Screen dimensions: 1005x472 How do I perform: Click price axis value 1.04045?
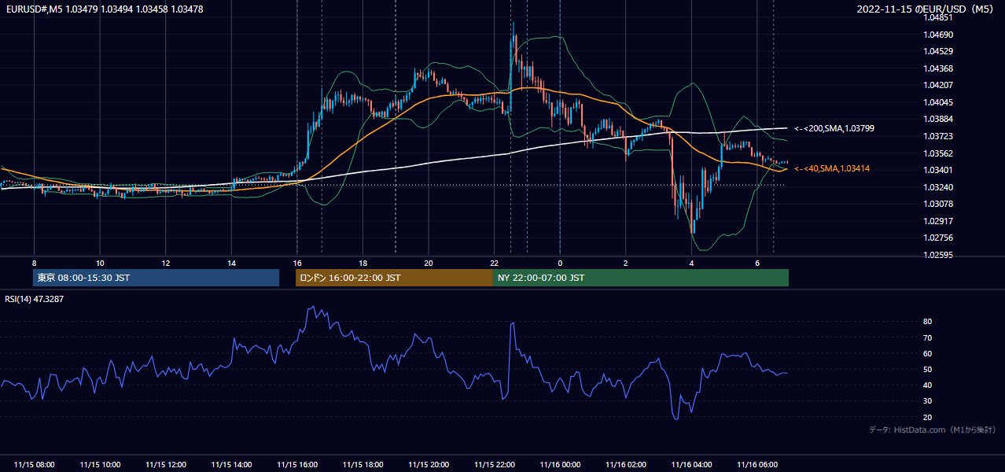pos(940,102)
